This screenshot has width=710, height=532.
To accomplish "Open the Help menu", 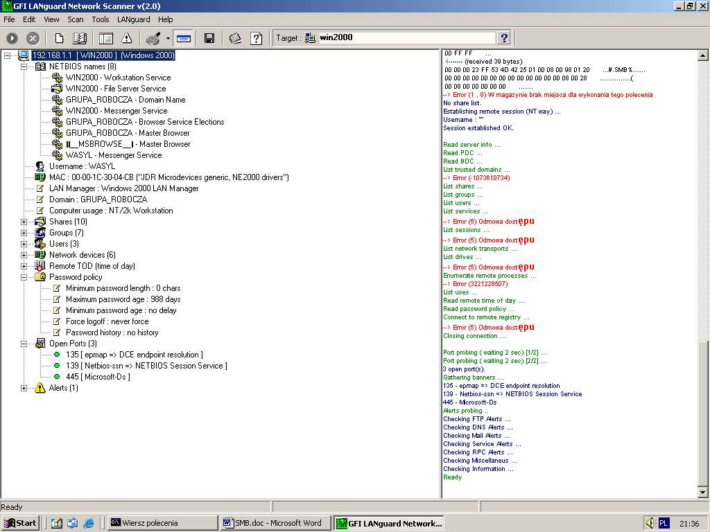I will click(165, 19).
